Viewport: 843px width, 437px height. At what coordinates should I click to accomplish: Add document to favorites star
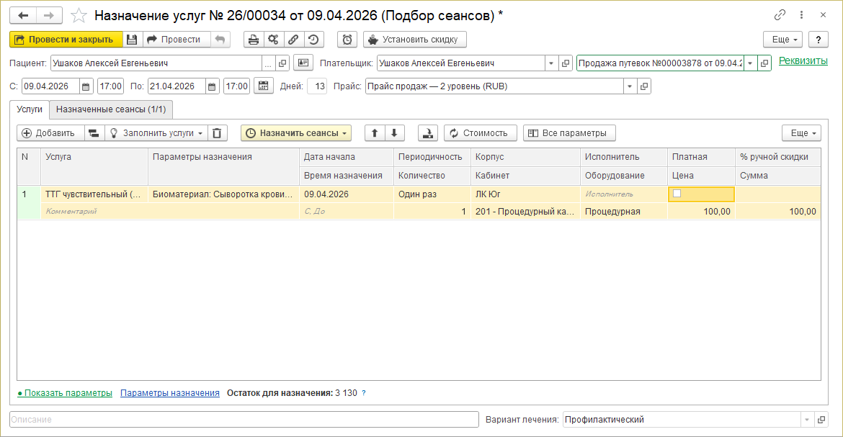point(79,16)
